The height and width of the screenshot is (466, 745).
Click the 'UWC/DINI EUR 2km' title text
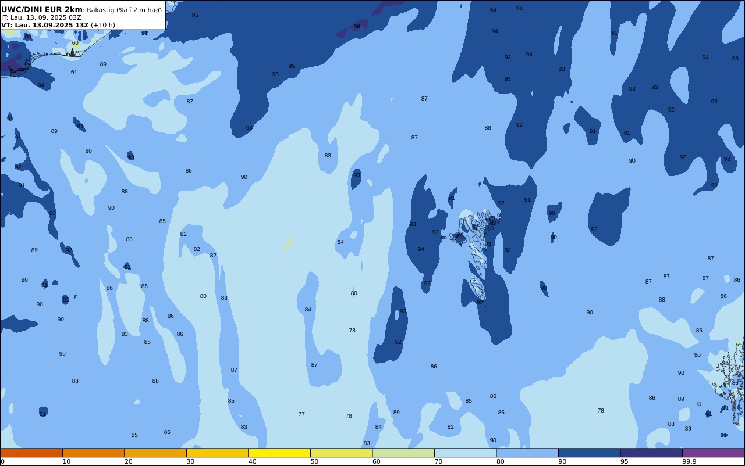click(x=42, y=10)
